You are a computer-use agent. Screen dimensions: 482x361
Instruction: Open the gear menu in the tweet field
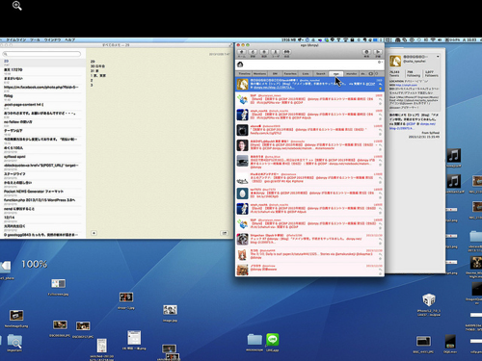pos(380,63)
